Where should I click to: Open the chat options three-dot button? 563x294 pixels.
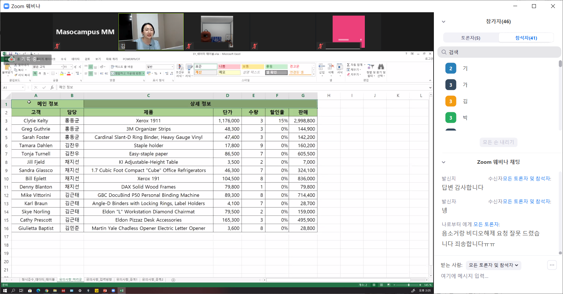click(x=552, y=265)
